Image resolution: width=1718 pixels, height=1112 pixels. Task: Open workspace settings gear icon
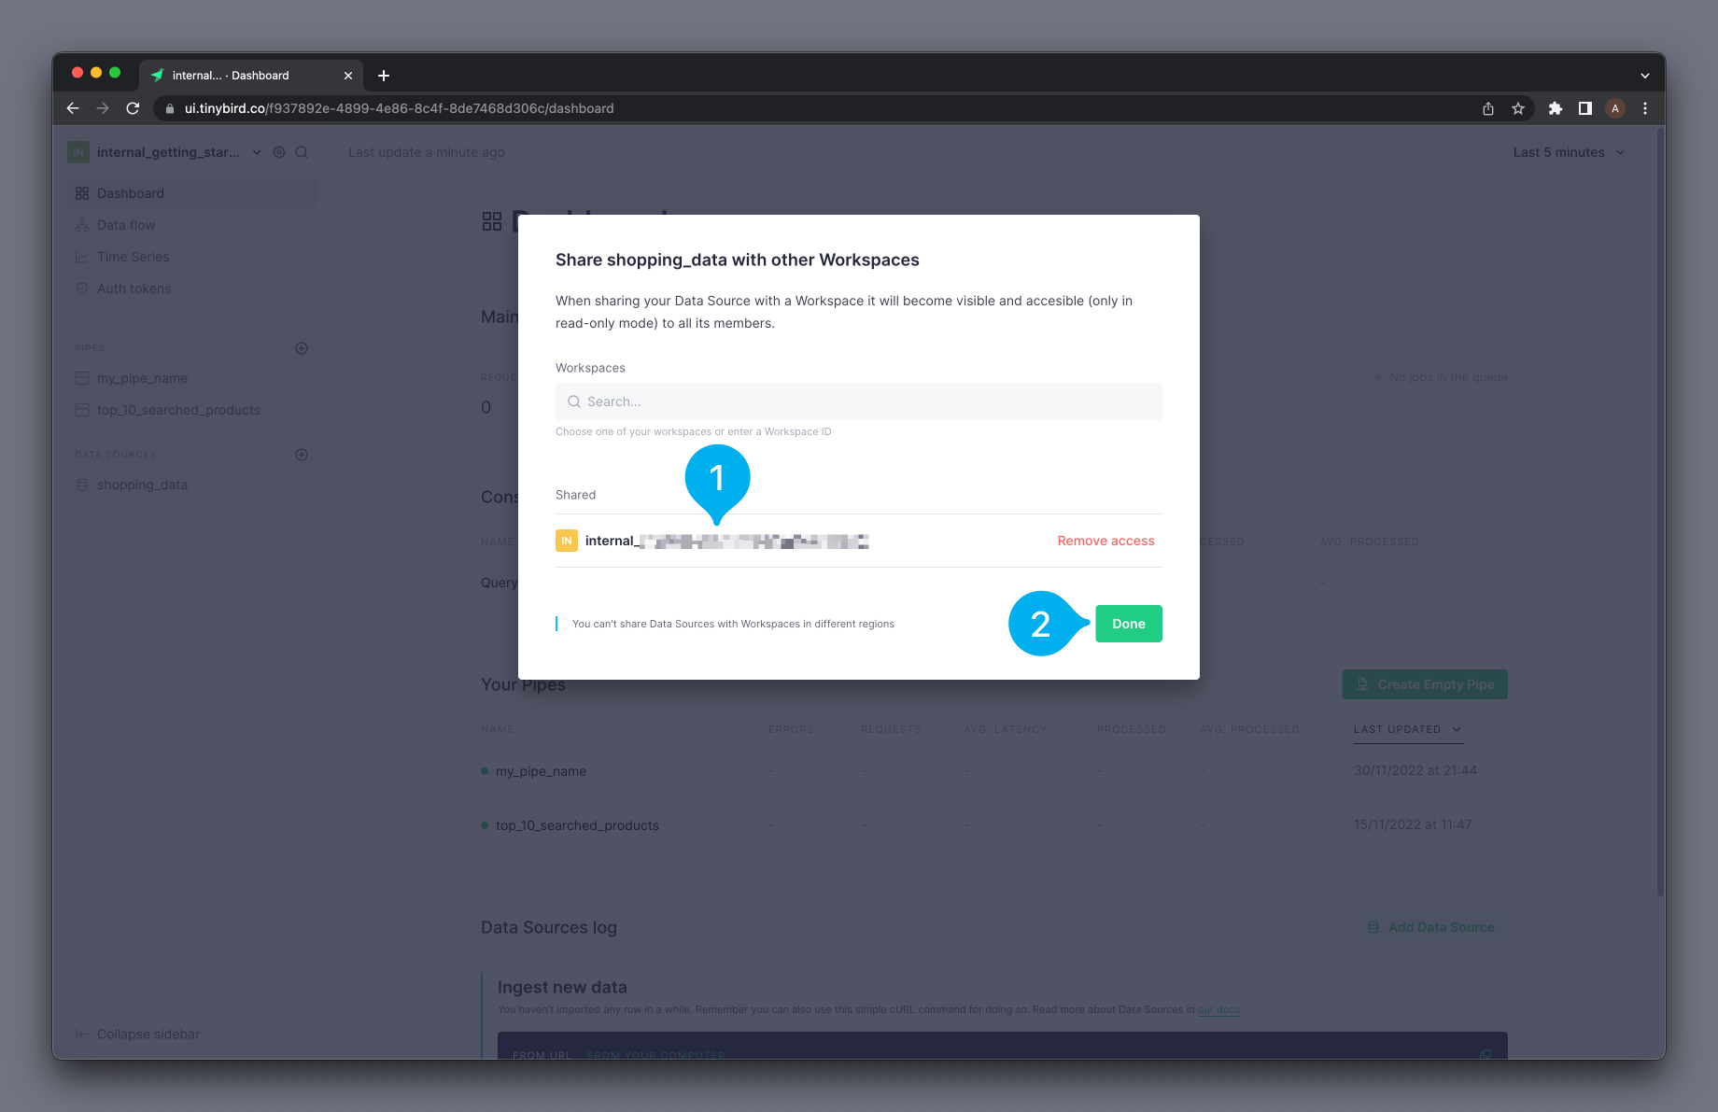pyautogui.click(x=279, y=152)
